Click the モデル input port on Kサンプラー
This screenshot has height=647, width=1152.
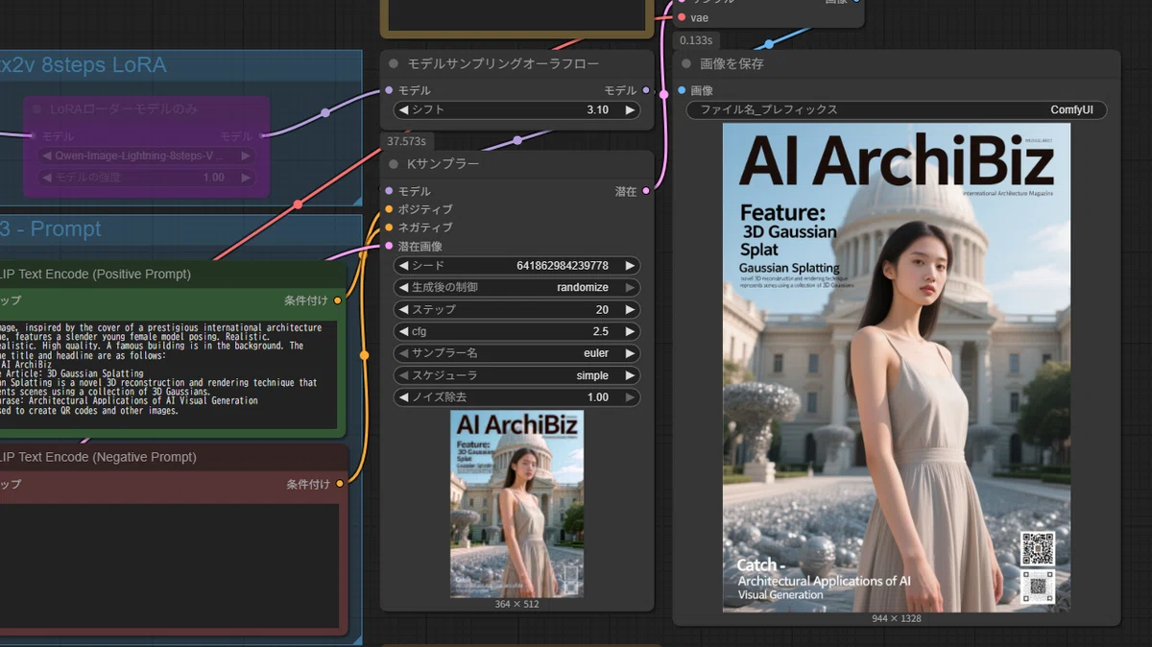[388, 191]
